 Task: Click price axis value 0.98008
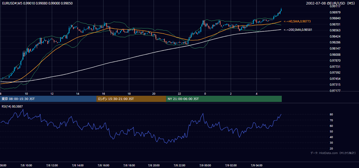coord(335,55)
